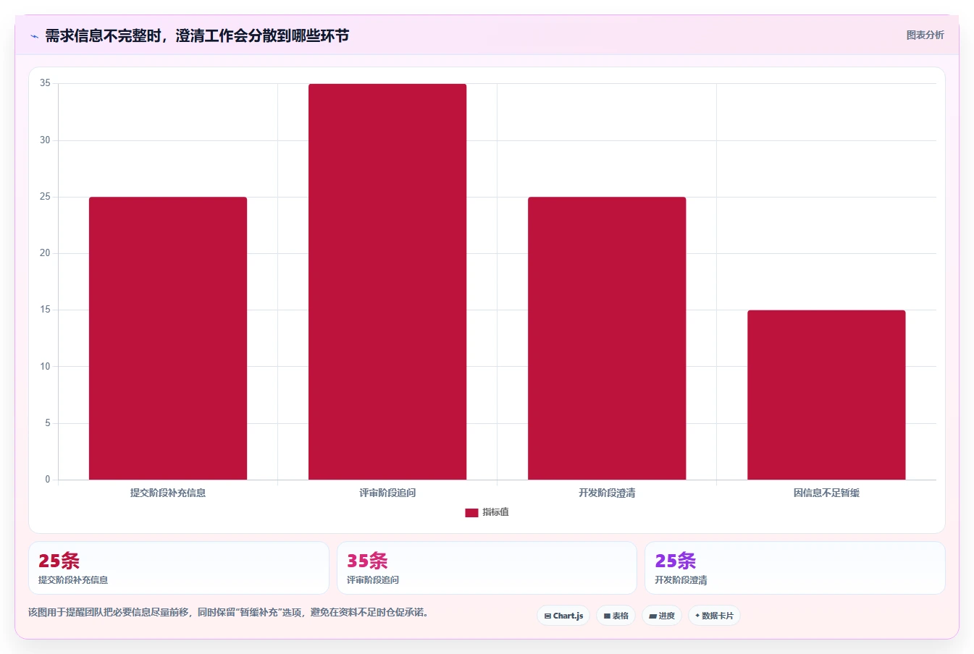974x654 pixels.
Task: Select the 数据卡片 tag chip
Action: pyautogui.click(x=714, y=616)
